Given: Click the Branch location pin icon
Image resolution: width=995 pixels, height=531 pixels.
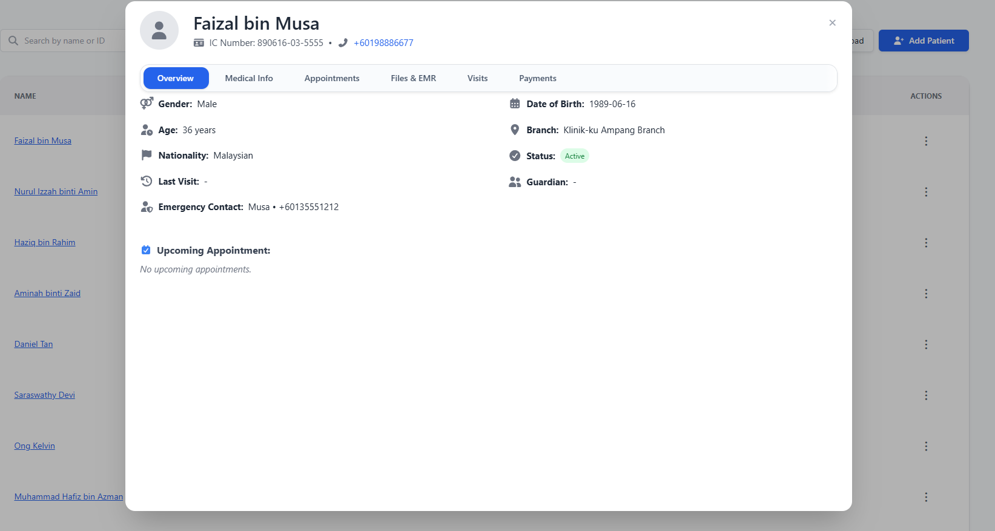Looking at the screenshot, I should pos(515,130).
